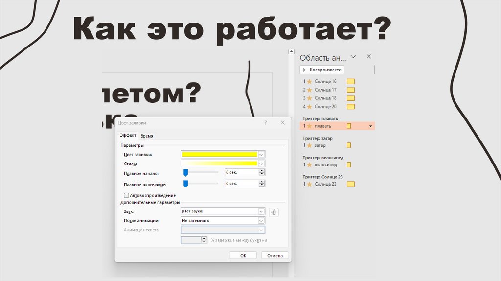Click the letter delay percentage spinner
Screen dimensions: 501x281
[204, 240]
